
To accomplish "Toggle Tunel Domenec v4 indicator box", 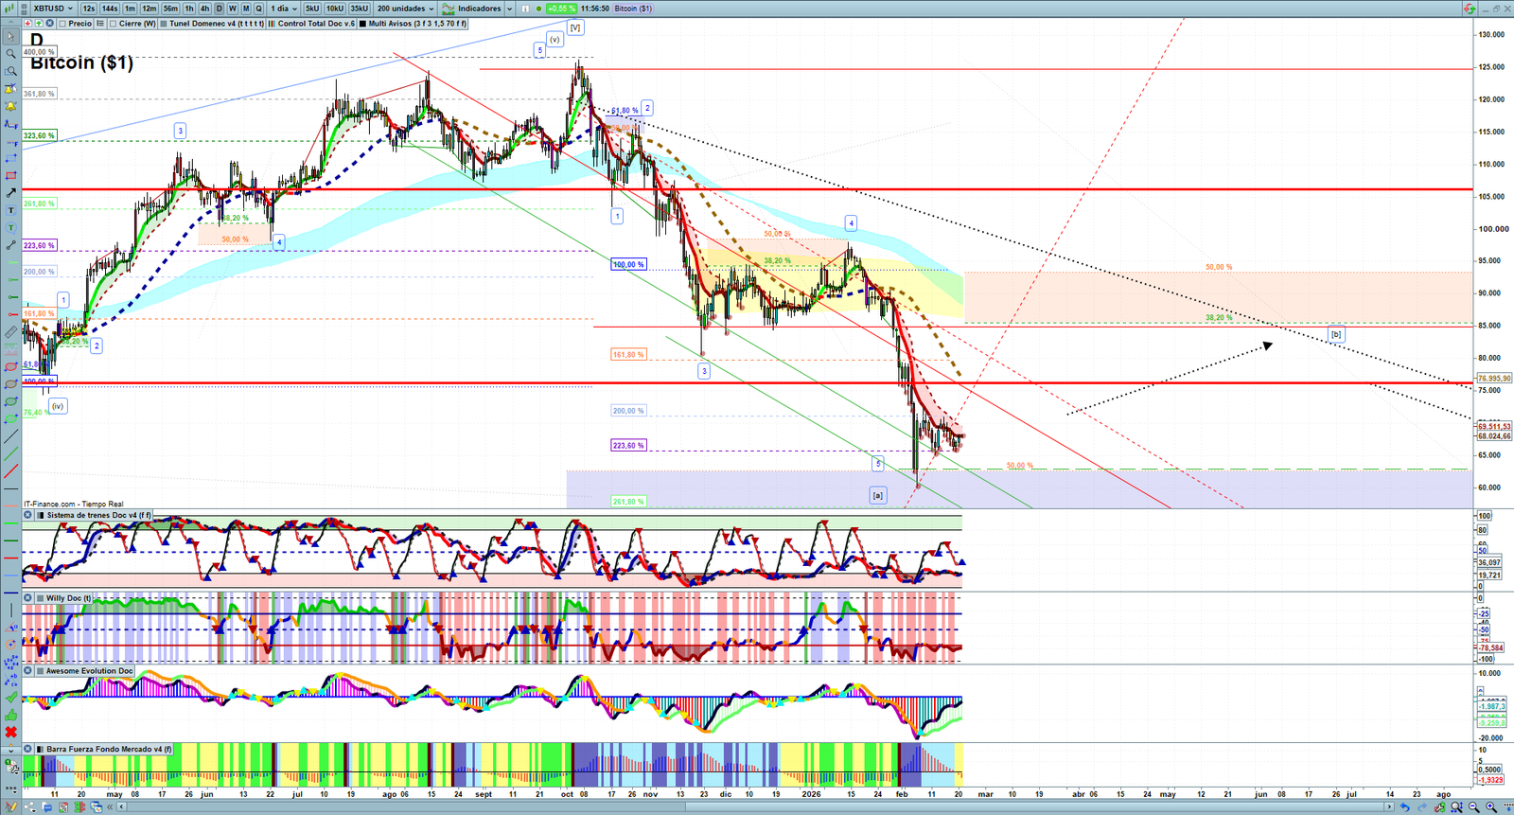I will 164,24.
